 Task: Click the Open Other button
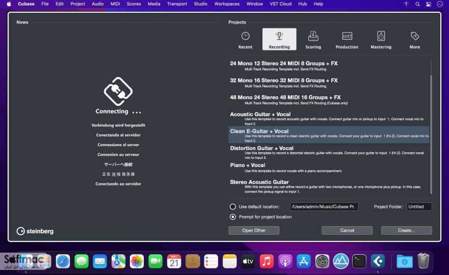click(254, 230)
